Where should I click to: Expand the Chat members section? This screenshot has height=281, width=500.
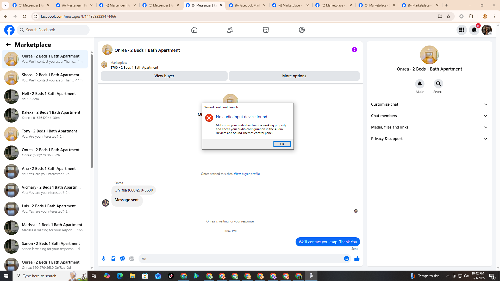429,116
